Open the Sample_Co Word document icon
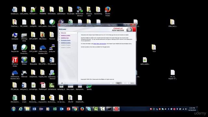This screenshot has height=117, width=208. pos(15,10)
